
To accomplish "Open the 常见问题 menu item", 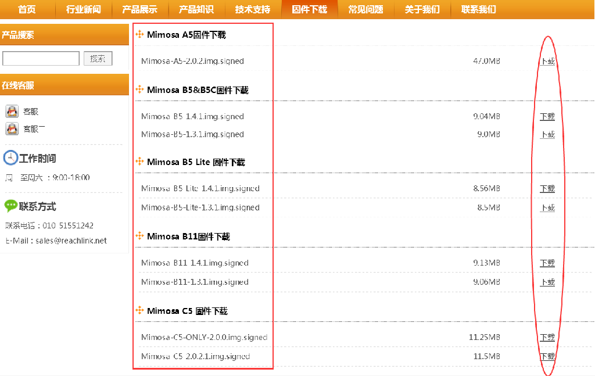I will coord(366,9).
